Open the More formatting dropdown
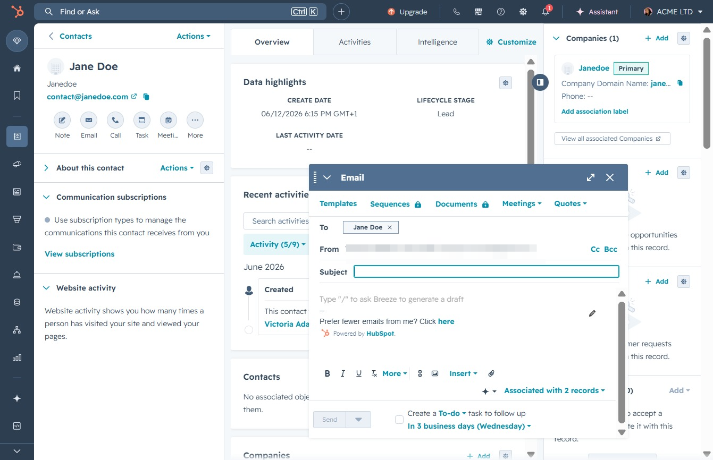Viewport: 713px width, 460px height. click(x=395, y=373)
